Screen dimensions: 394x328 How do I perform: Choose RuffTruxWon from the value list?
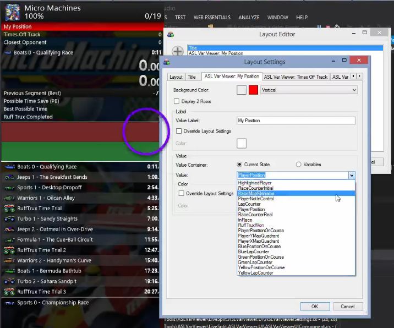[296, 225]
